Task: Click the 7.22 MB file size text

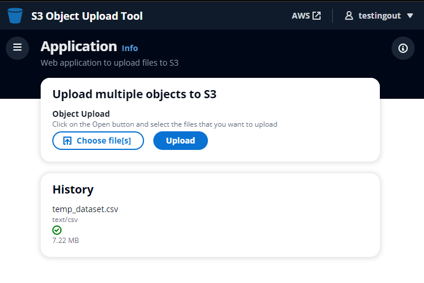Action: [66, 241]
